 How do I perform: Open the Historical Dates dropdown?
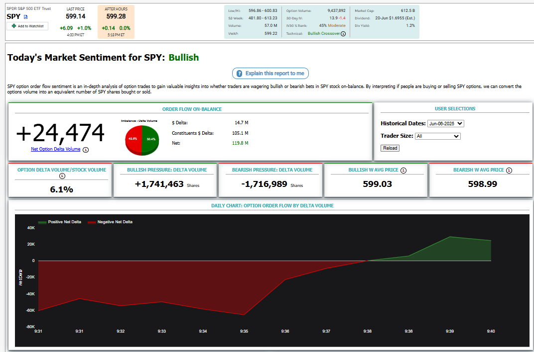click(445, 124)
